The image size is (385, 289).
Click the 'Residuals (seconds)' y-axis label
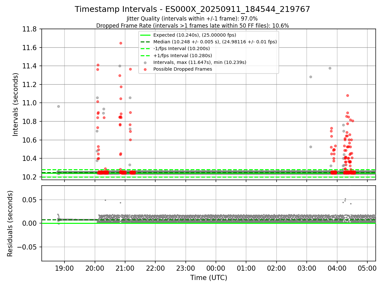pyautogui.click(x=10, y=223)
